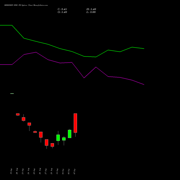Click the red candlestick for 24 Aug
The image size is (180, 180).
click(29, 124)
